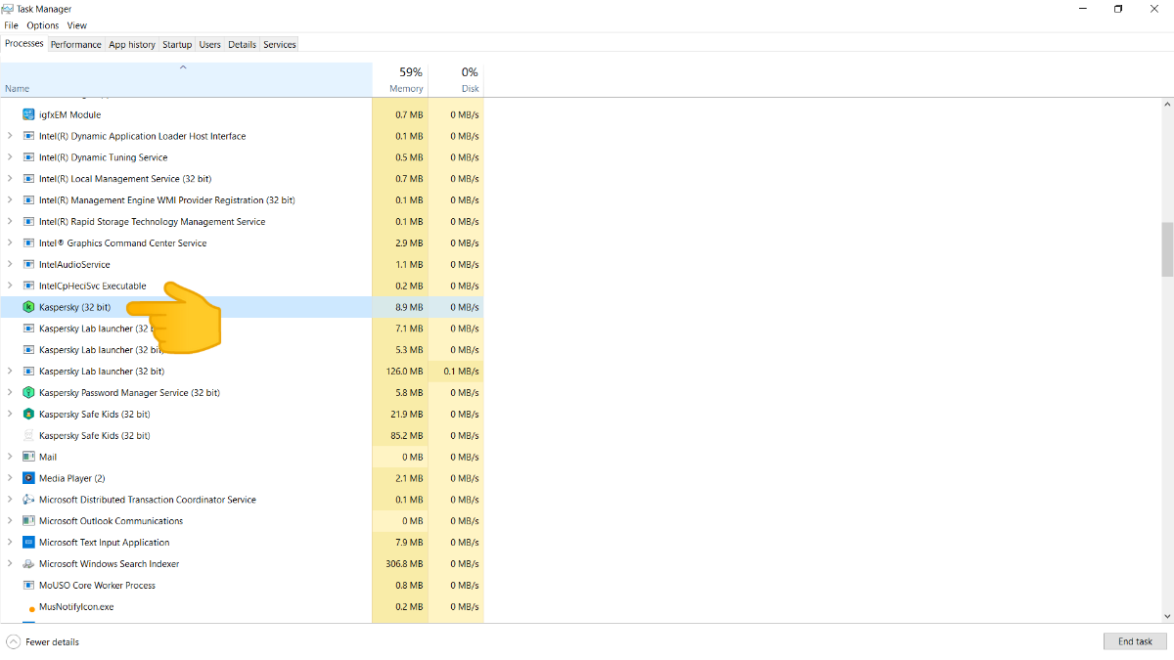This screenshot has height=660, width=1174.
Task: Expand the IntelAudioService row
Action: (x=10, y=264)
